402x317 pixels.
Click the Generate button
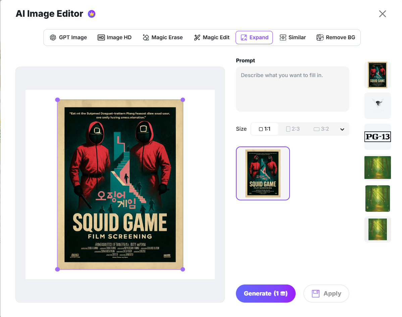click(266, 294)
